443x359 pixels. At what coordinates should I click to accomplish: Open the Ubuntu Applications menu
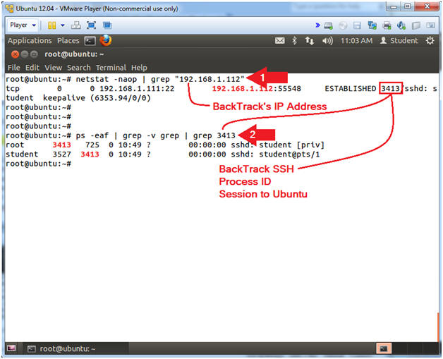point(30,41)
